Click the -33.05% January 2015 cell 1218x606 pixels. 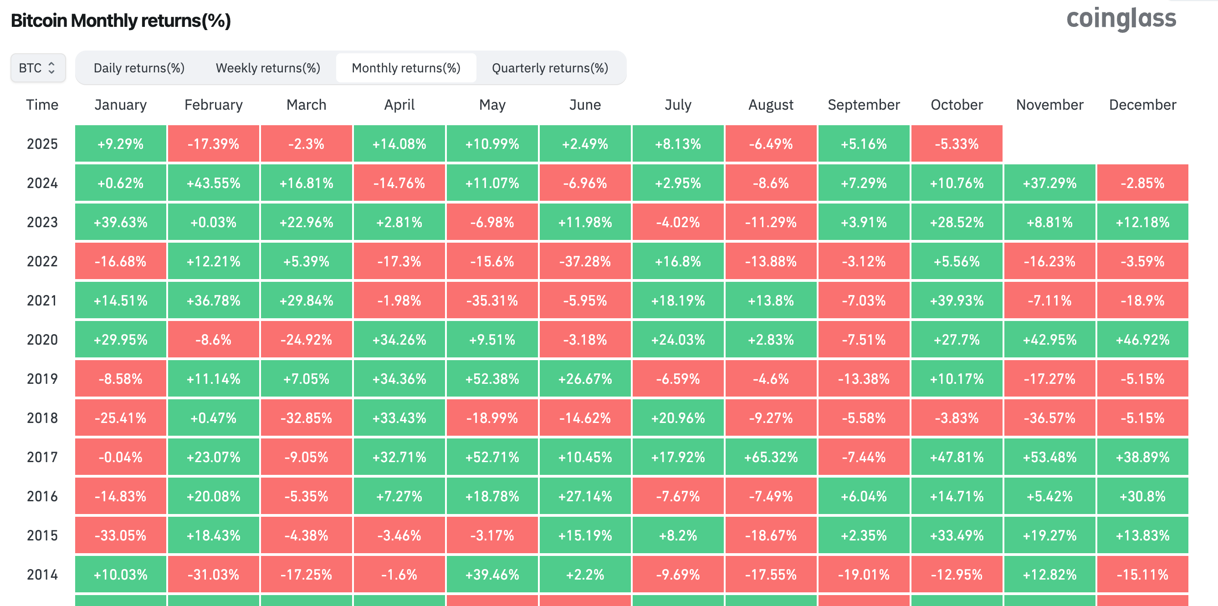[121, 535]
